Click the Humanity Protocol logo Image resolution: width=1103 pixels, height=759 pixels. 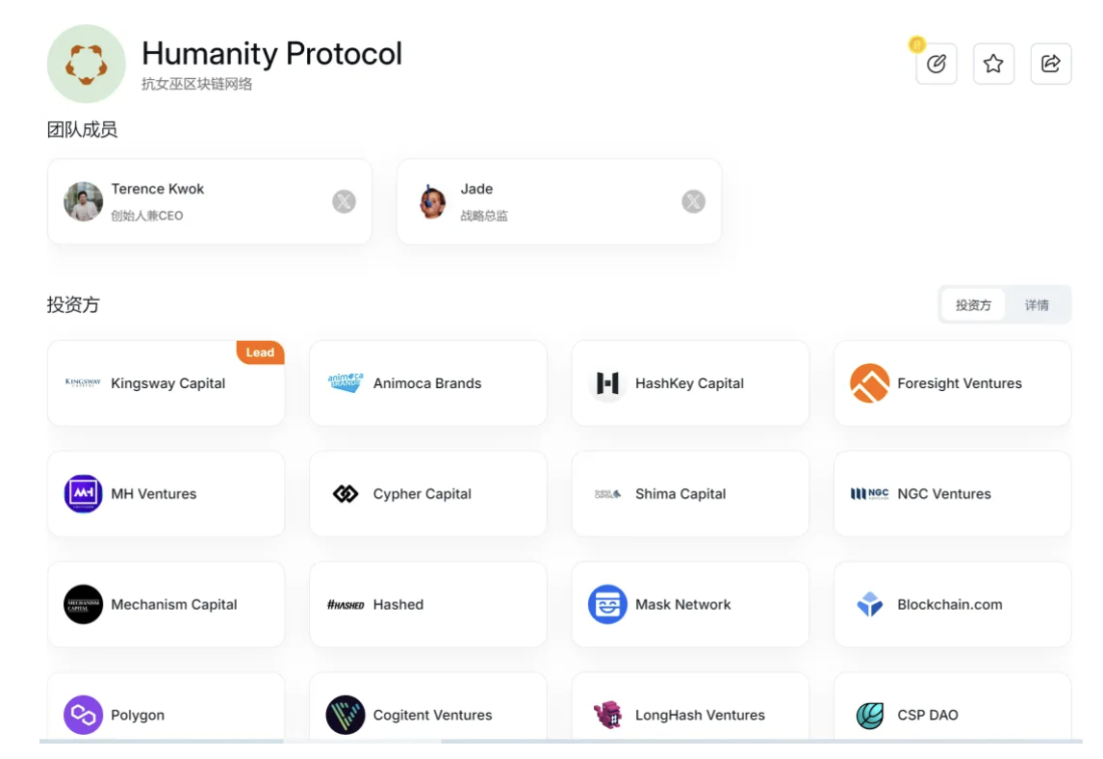click(87, 65)
